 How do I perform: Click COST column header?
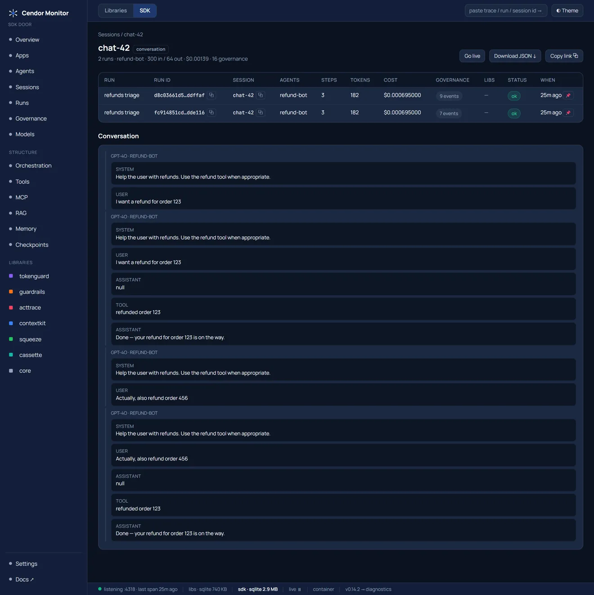pyautogui.click(x=391, y=80)
